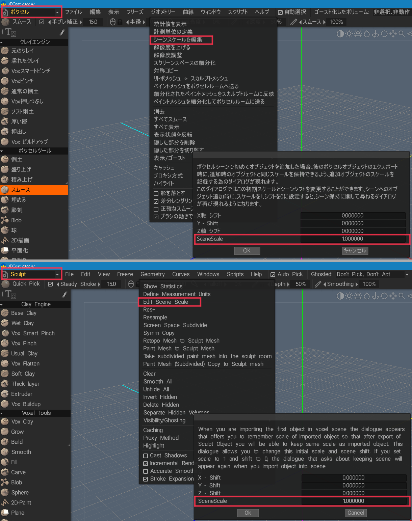The width and height of the screenshot is (412, 521).
Task: Enable 影を落とす checkbox
Action: coord(156,193)
